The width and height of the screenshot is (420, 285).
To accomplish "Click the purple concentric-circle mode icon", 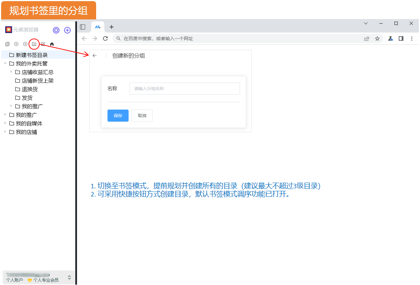I will tap(56, 30).
